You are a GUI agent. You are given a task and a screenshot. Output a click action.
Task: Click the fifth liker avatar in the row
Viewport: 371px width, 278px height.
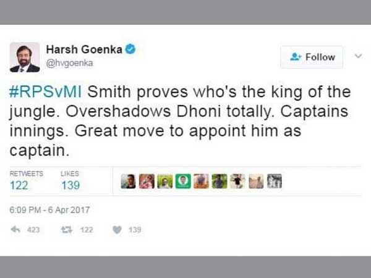pyautogui.click(x=201, y=181)
